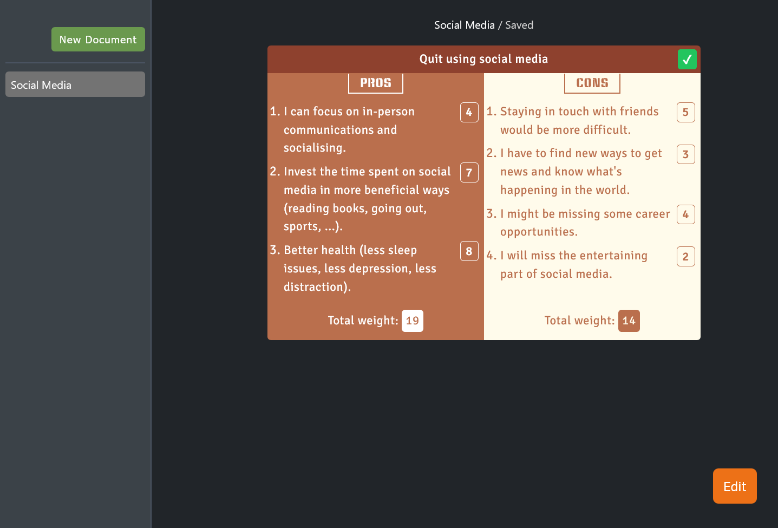The image size is (778, 528).
Task: Click the New Document button
Action: pos(98,39)
